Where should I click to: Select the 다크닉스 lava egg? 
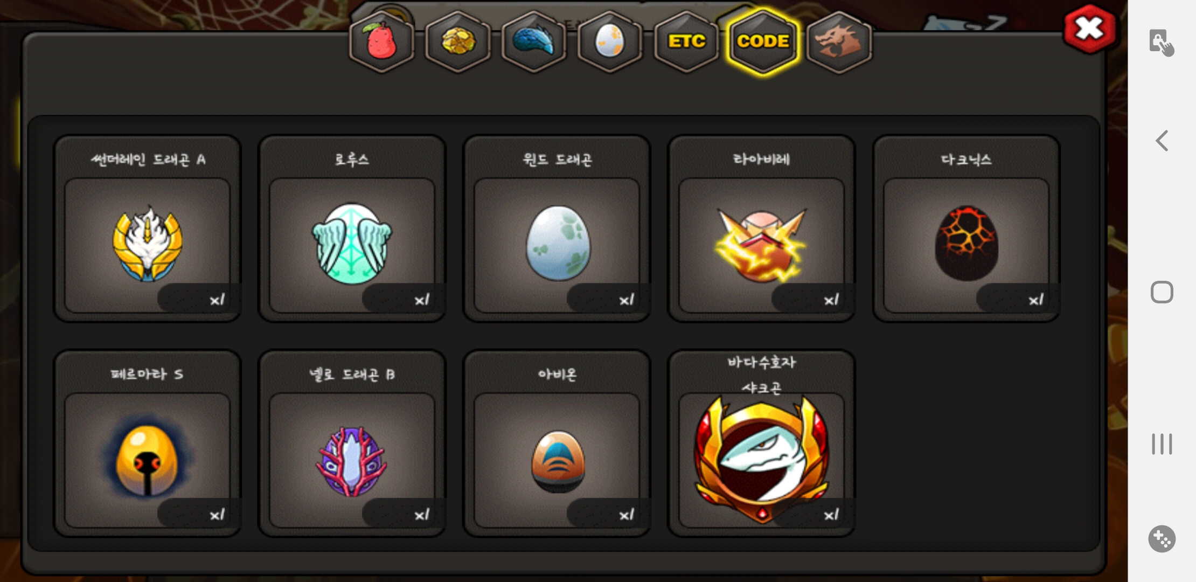966,228
